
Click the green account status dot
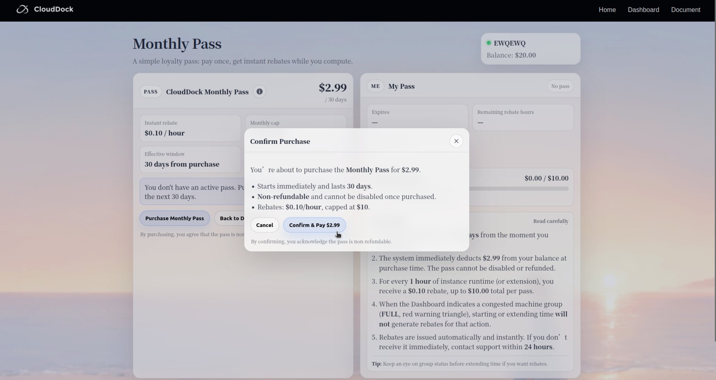(x=489, y=43)
